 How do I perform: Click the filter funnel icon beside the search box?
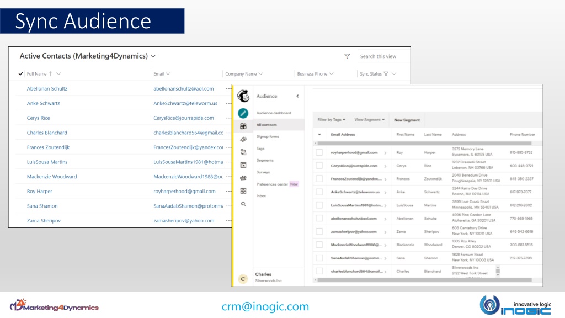point(347,56)
